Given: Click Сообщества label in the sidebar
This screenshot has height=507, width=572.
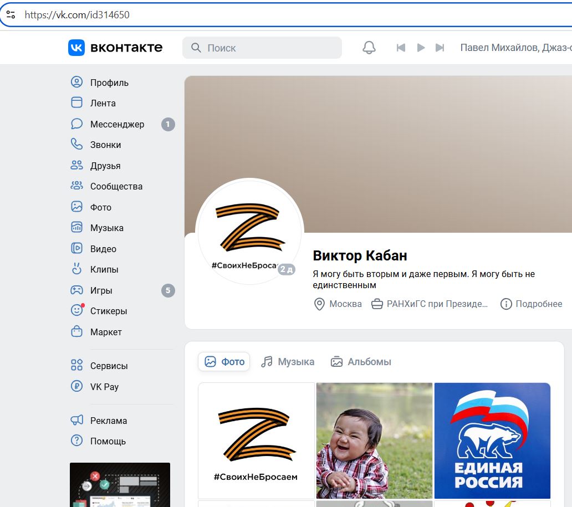Looking at the screenshot, I should coord(116,186).
